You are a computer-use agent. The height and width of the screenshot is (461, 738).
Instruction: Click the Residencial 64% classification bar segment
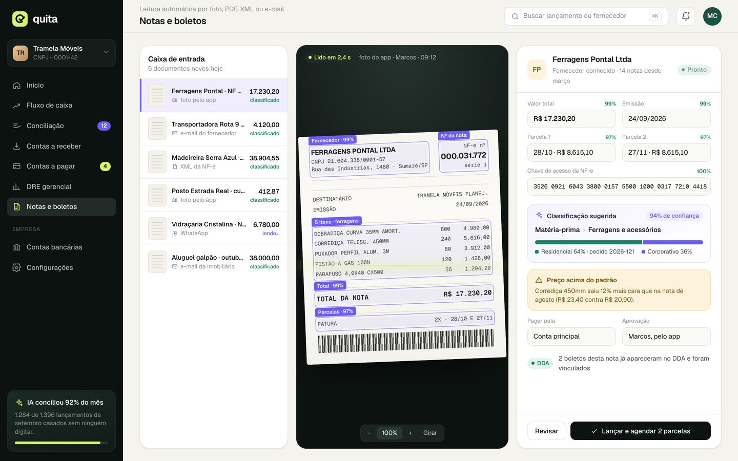pos(588,242)
